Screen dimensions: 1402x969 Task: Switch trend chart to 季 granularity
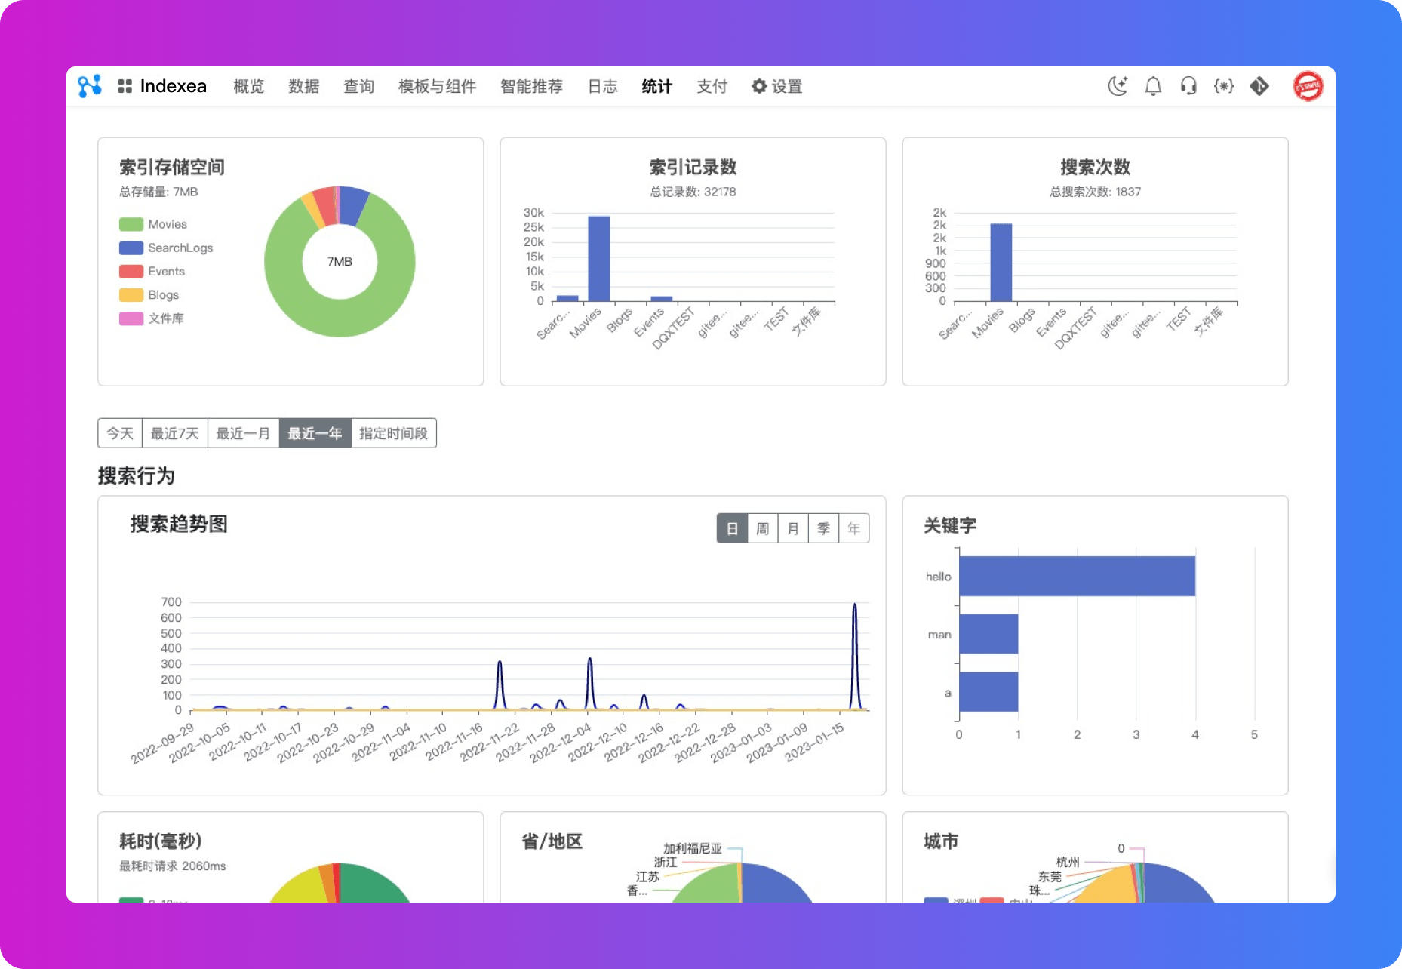tap(823, 528)
